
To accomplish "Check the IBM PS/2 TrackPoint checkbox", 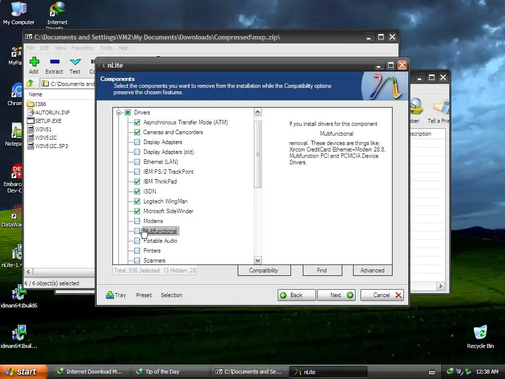I will 137,172.
